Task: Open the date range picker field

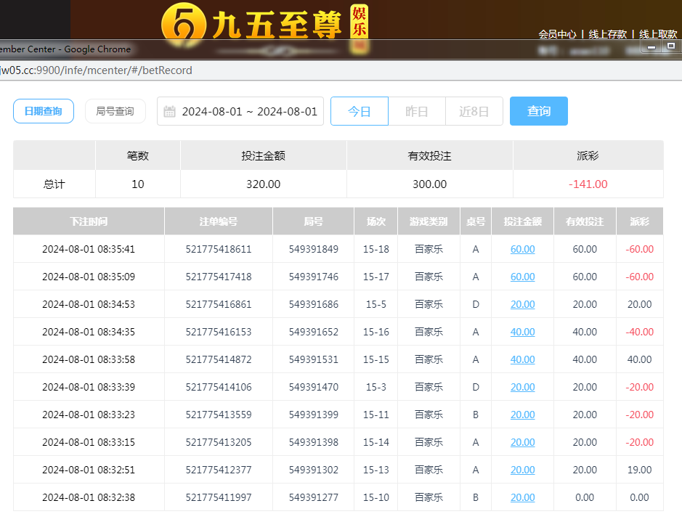Action: pyautogui.click(x=248, y=112)
